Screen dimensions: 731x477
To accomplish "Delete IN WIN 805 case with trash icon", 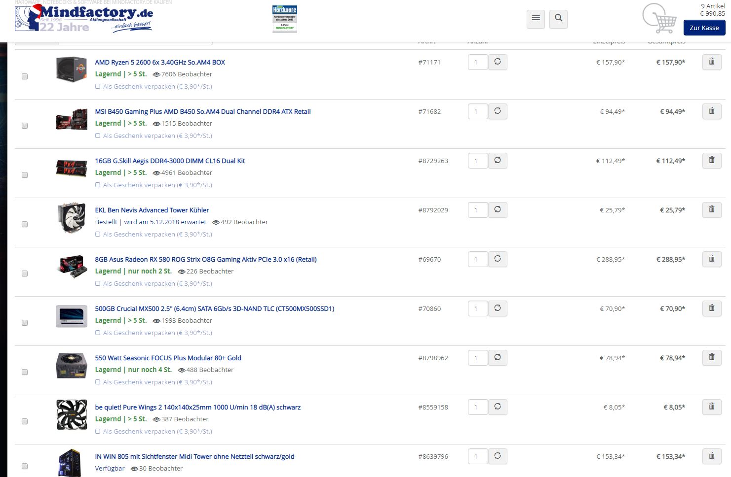I will point(712,456).
